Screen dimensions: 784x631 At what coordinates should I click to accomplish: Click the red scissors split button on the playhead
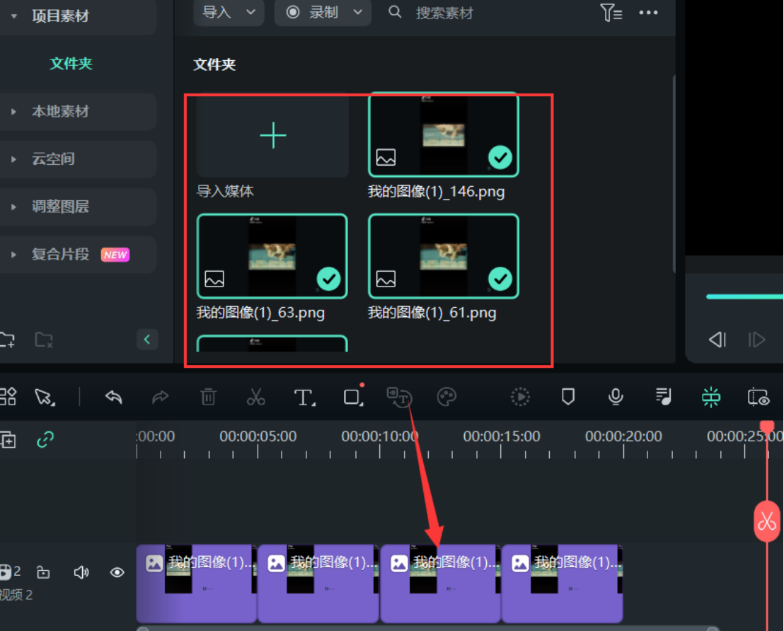tap(766, 521)
